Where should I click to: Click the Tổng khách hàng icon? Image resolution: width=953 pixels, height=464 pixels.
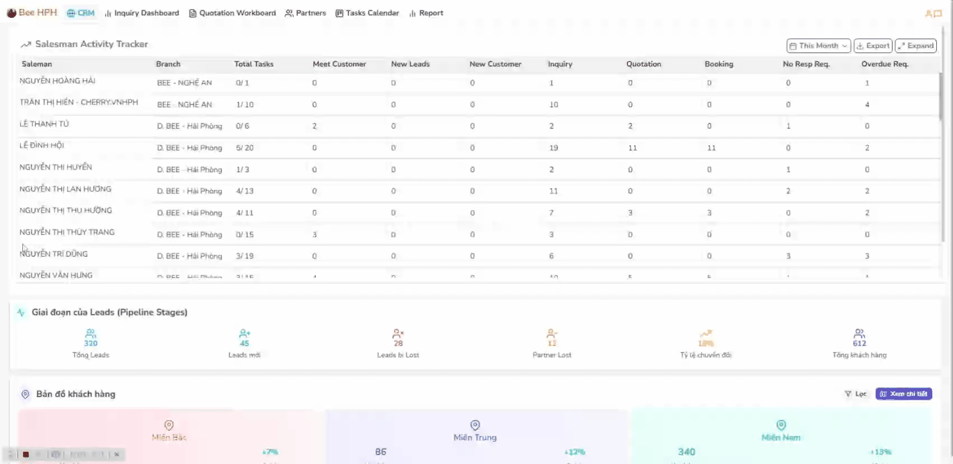tap(859, 334)
